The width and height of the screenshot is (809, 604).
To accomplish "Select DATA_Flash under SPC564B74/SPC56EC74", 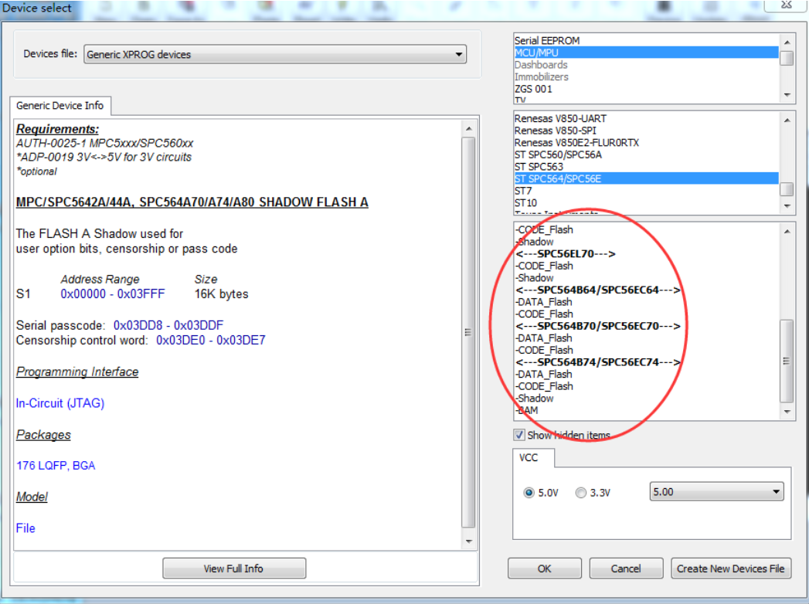I will tap(646, 374).
